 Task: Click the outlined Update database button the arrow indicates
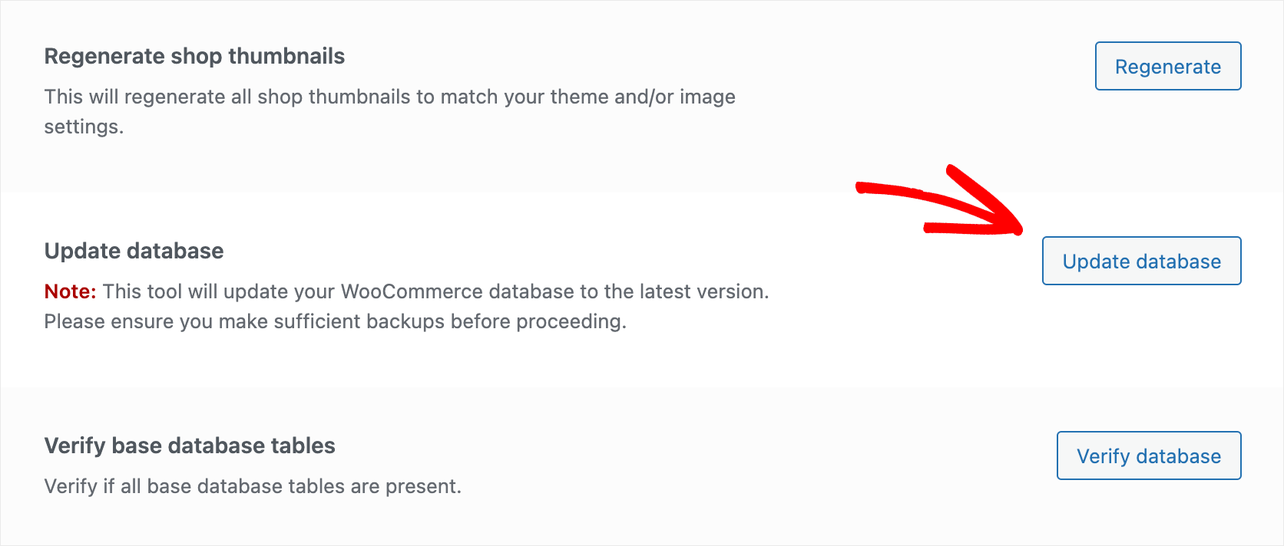tap(1141, 261)
